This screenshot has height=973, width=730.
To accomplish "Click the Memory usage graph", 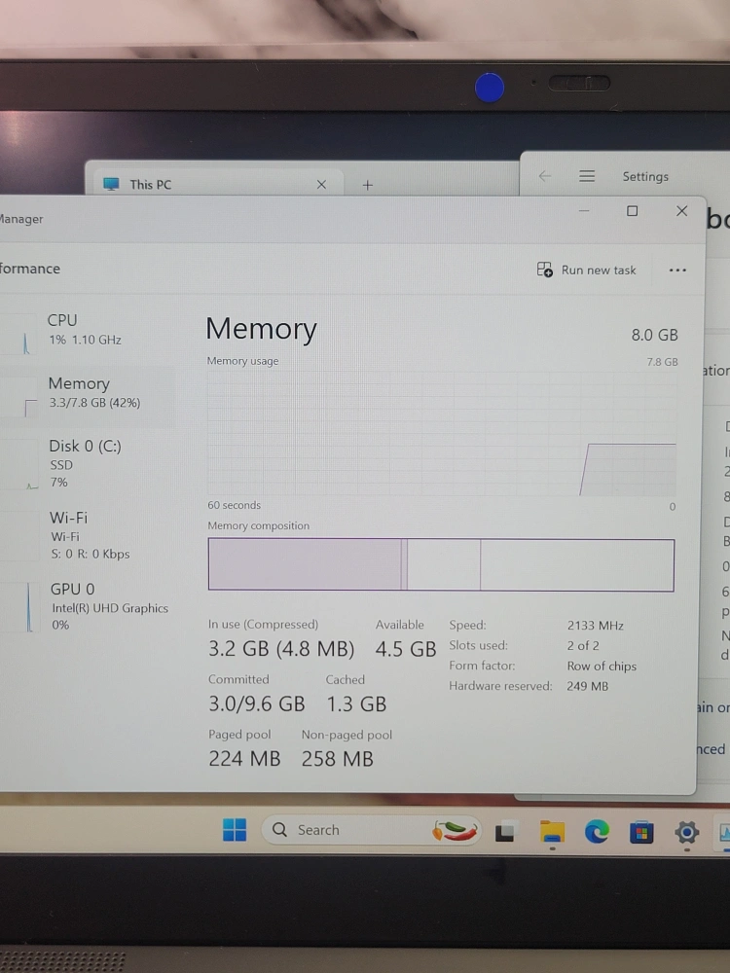I will [441, 436].
